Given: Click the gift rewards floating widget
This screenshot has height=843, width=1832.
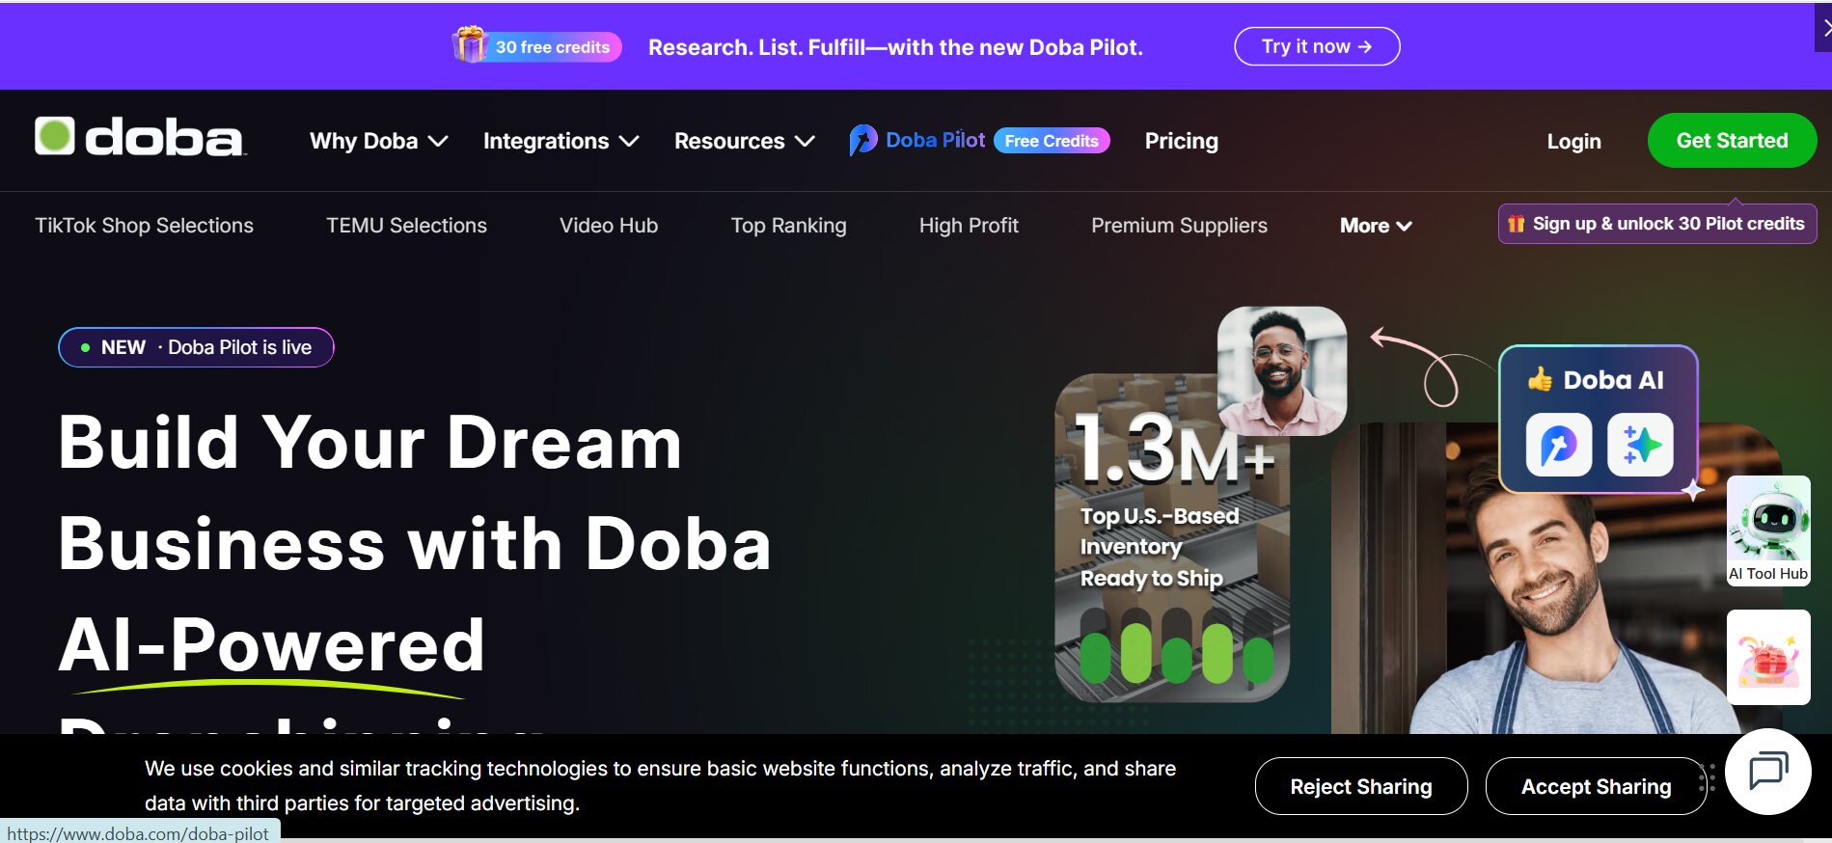Looking at the screenshot, I should coord(1768,657).
